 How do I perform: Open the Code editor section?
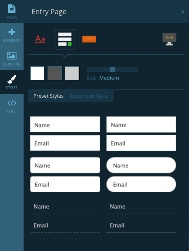[x=12, y=105]
